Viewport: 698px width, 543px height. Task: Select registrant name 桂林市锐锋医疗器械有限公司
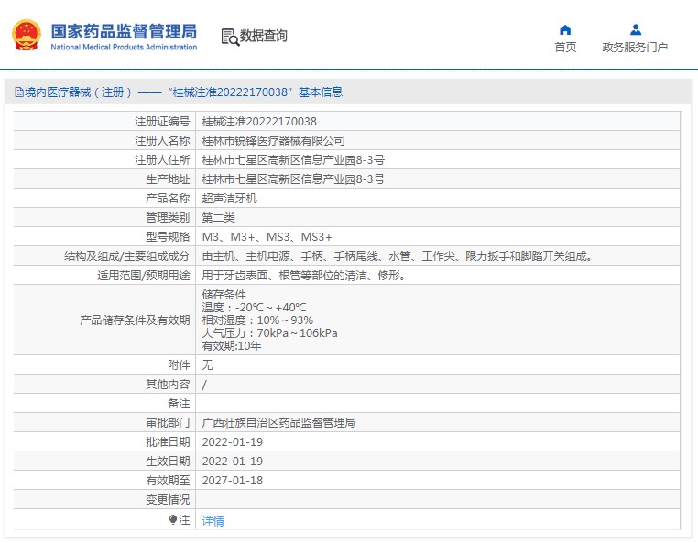[273, 141]
